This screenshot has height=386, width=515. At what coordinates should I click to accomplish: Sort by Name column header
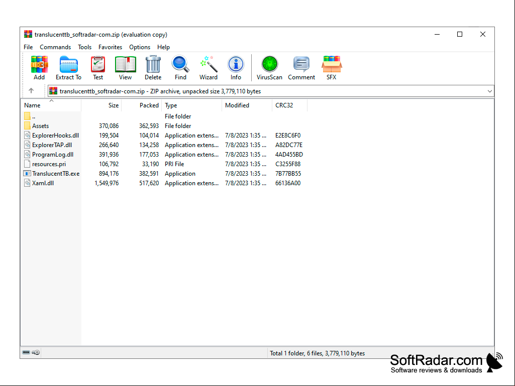51,105
